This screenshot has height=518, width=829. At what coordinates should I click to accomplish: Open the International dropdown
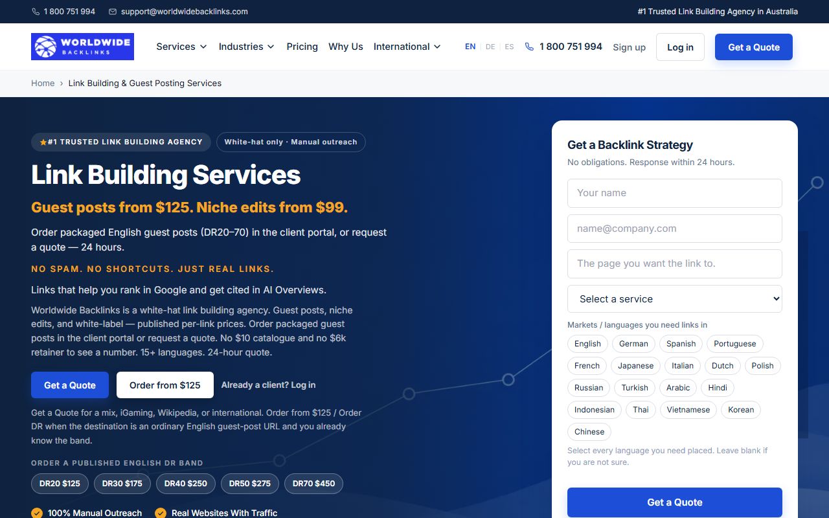[x=407, y=47]
